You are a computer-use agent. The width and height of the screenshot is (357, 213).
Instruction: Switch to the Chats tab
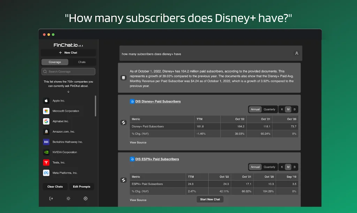(x=82, y=62)
